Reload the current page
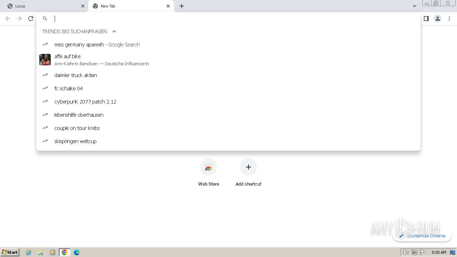Viewport: 457px width, 257px height. (31, 19)
